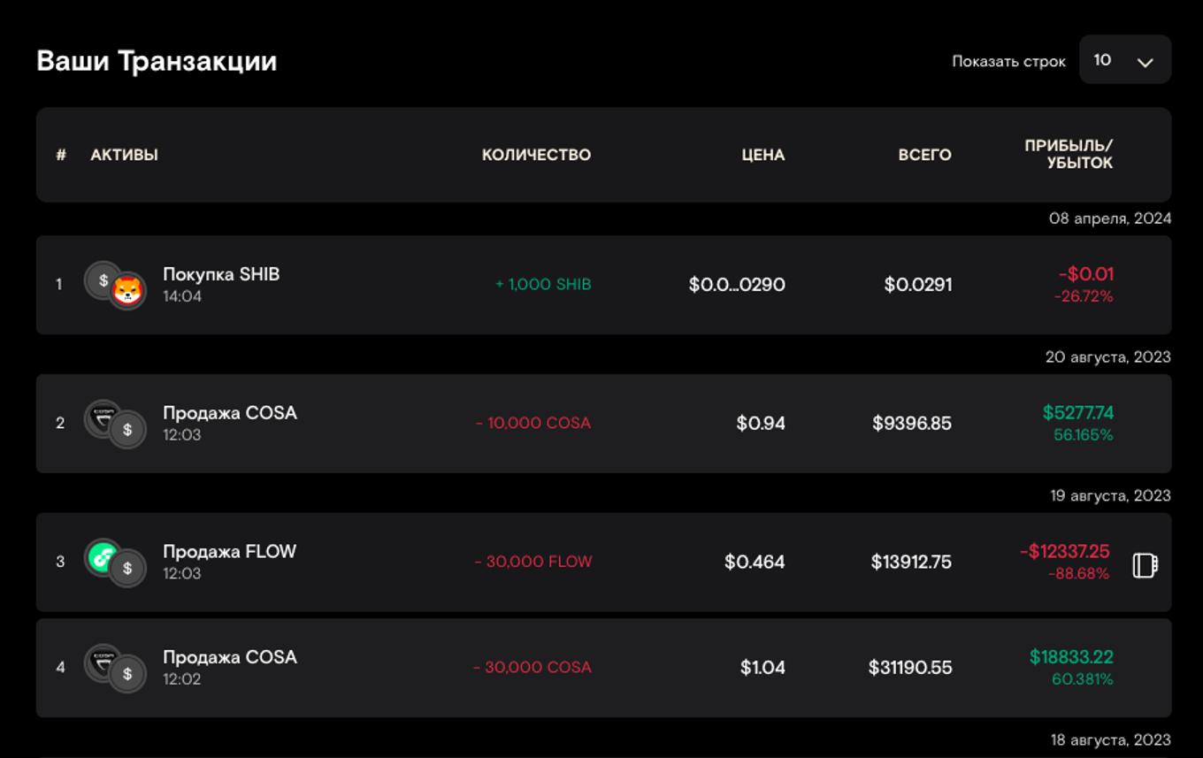Click the # column header
The image size is (1203, 758).
[x=61, y=155]
